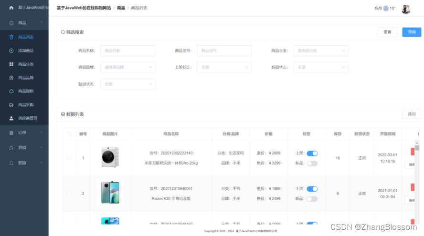Open 商品列表 menu item
The height and width of the screenshot is (236, 424).
coord(24,37)
